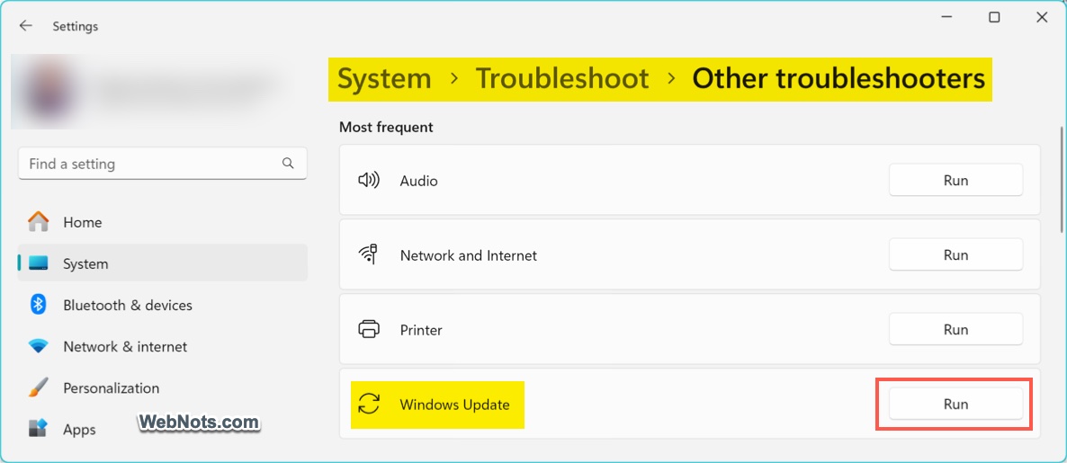This screenshot has height=463, width=1067.
Task: Navigate to Troubleshoot breadcrumb
Action: (x=562, y=79)
